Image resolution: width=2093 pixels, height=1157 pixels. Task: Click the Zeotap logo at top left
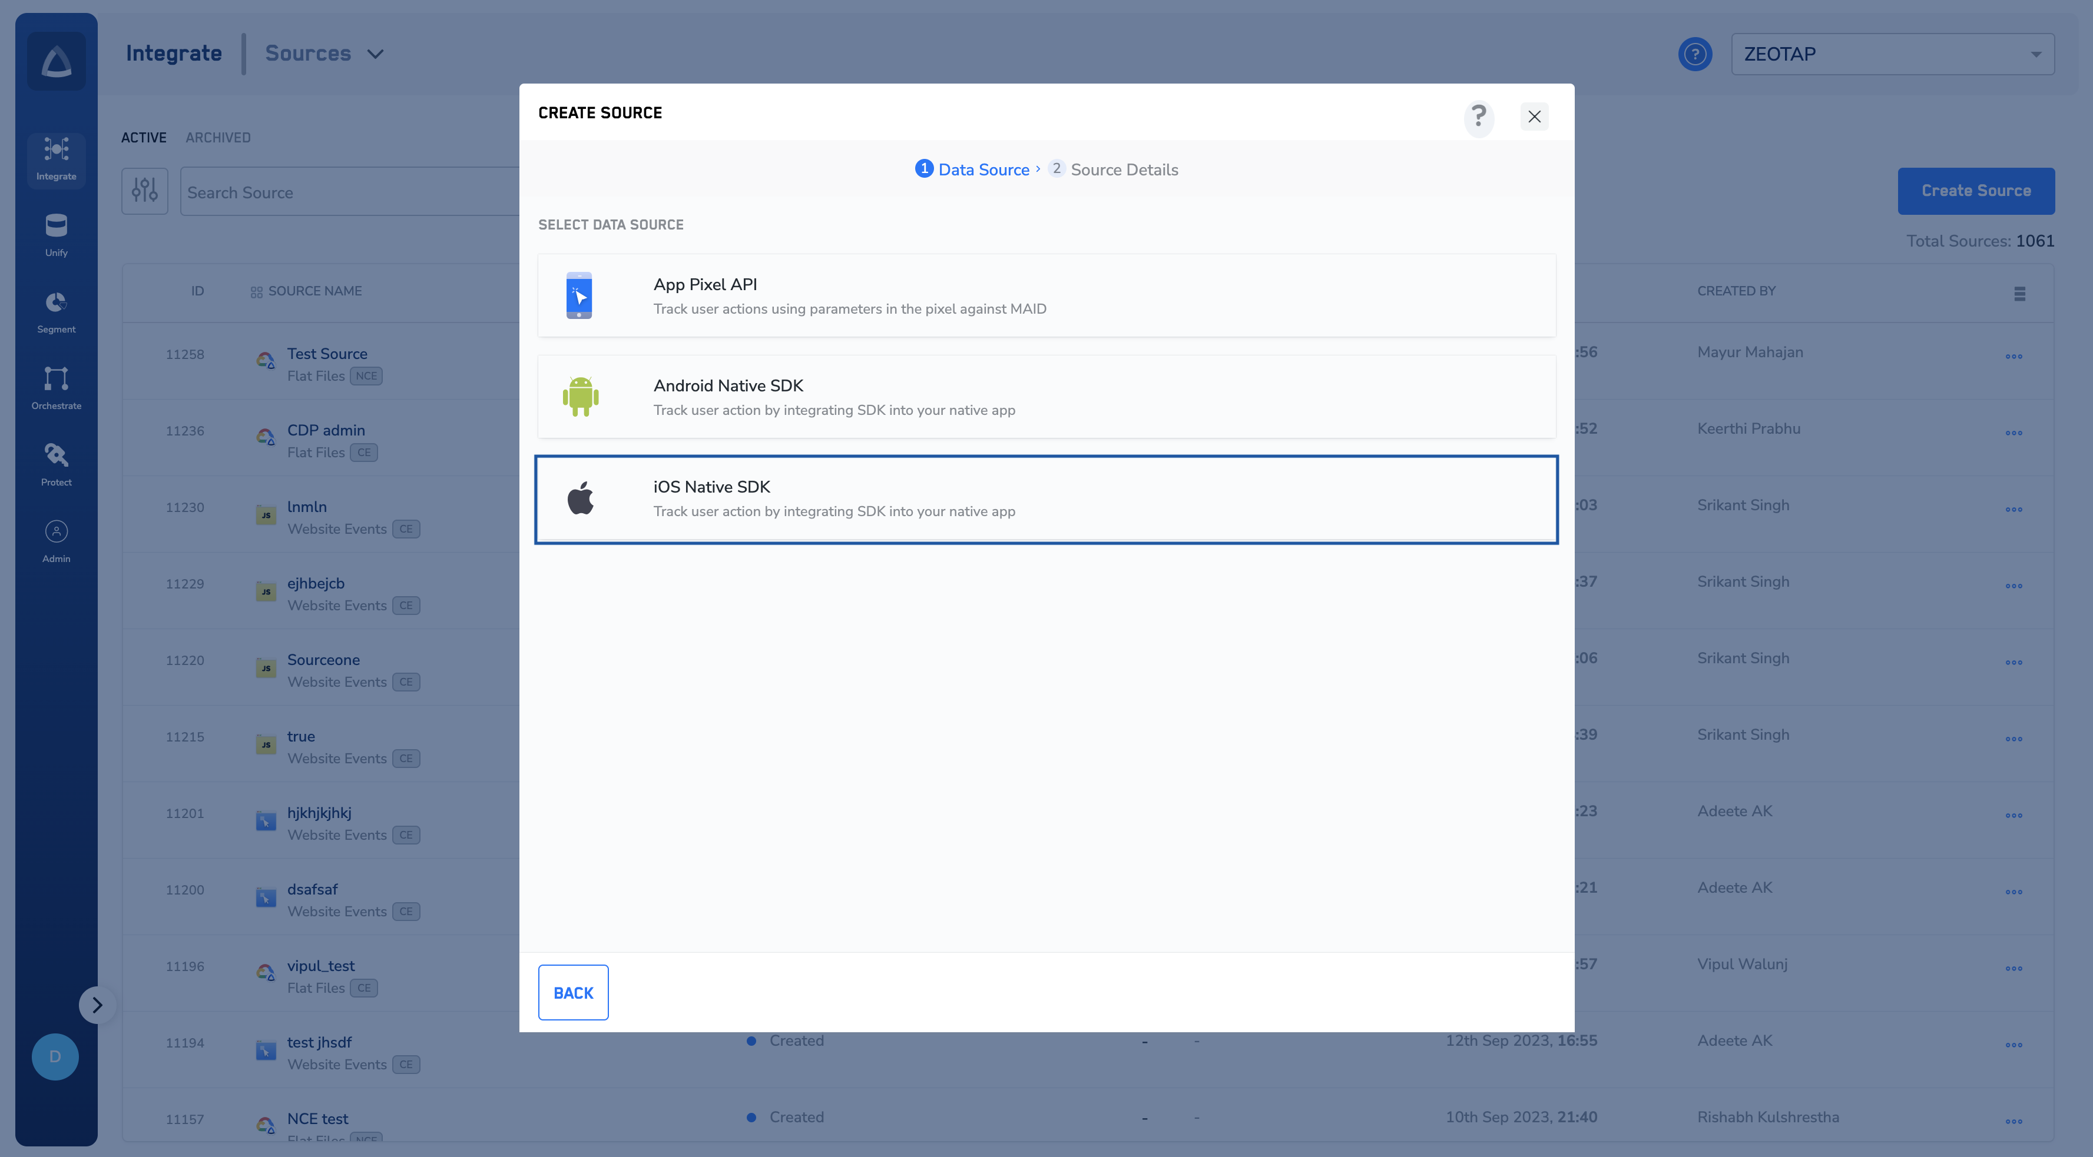(x=56, y=61)
